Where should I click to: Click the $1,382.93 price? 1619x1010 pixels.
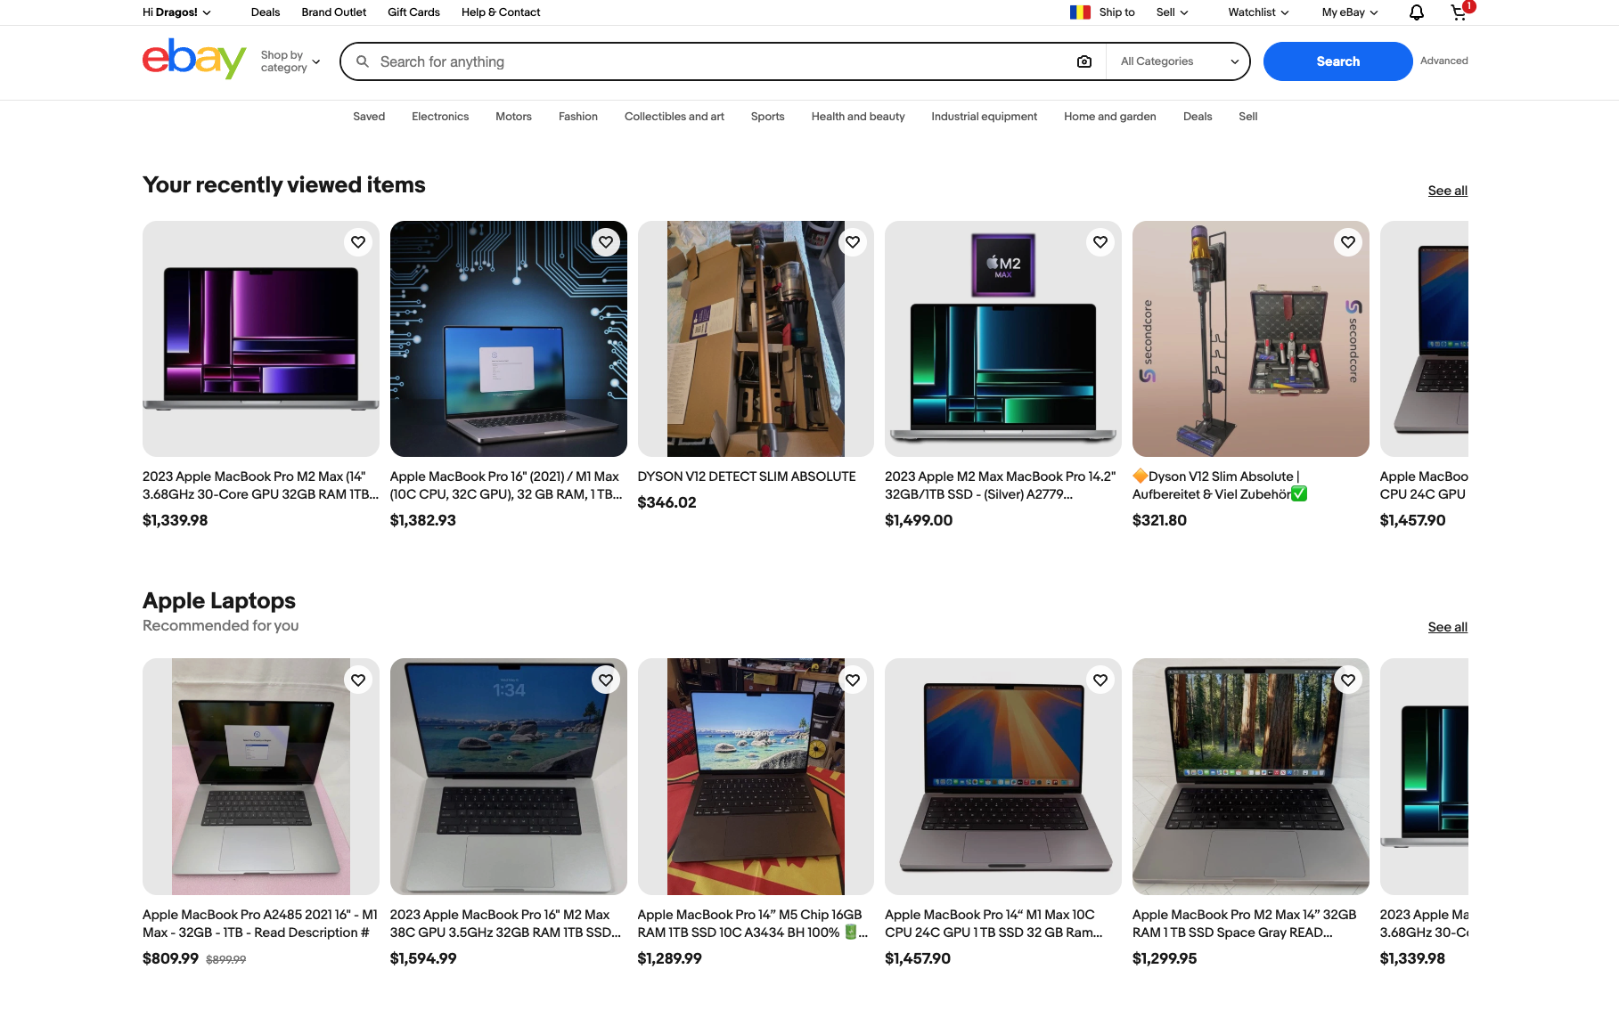[x=422, y=520]
